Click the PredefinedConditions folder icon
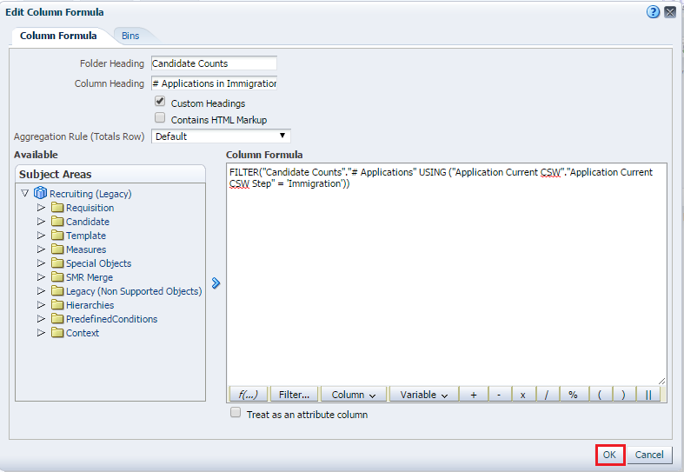The width and height of the screenshot is (684, 472). tap(57, 318)
